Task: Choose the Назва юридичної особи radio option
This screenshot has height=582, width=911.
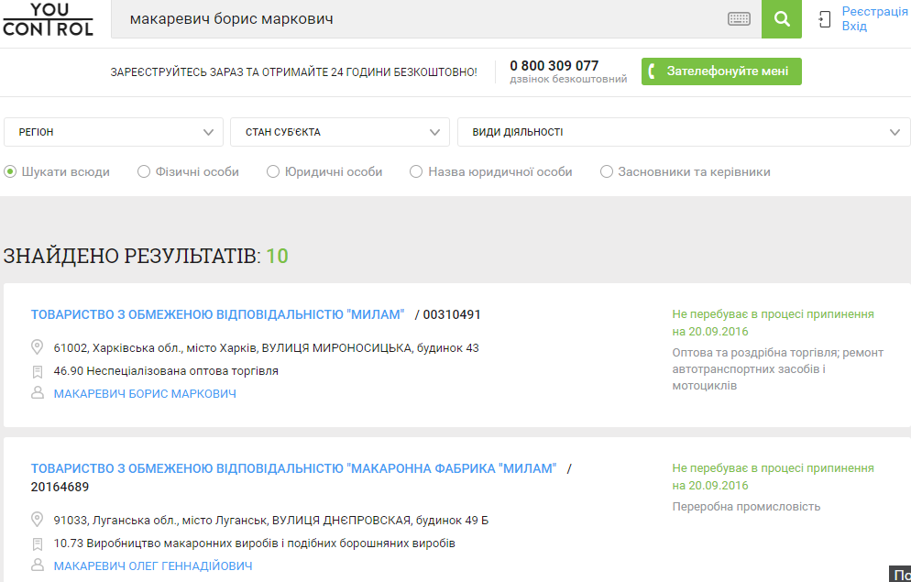Action: [x=416, y=171]
